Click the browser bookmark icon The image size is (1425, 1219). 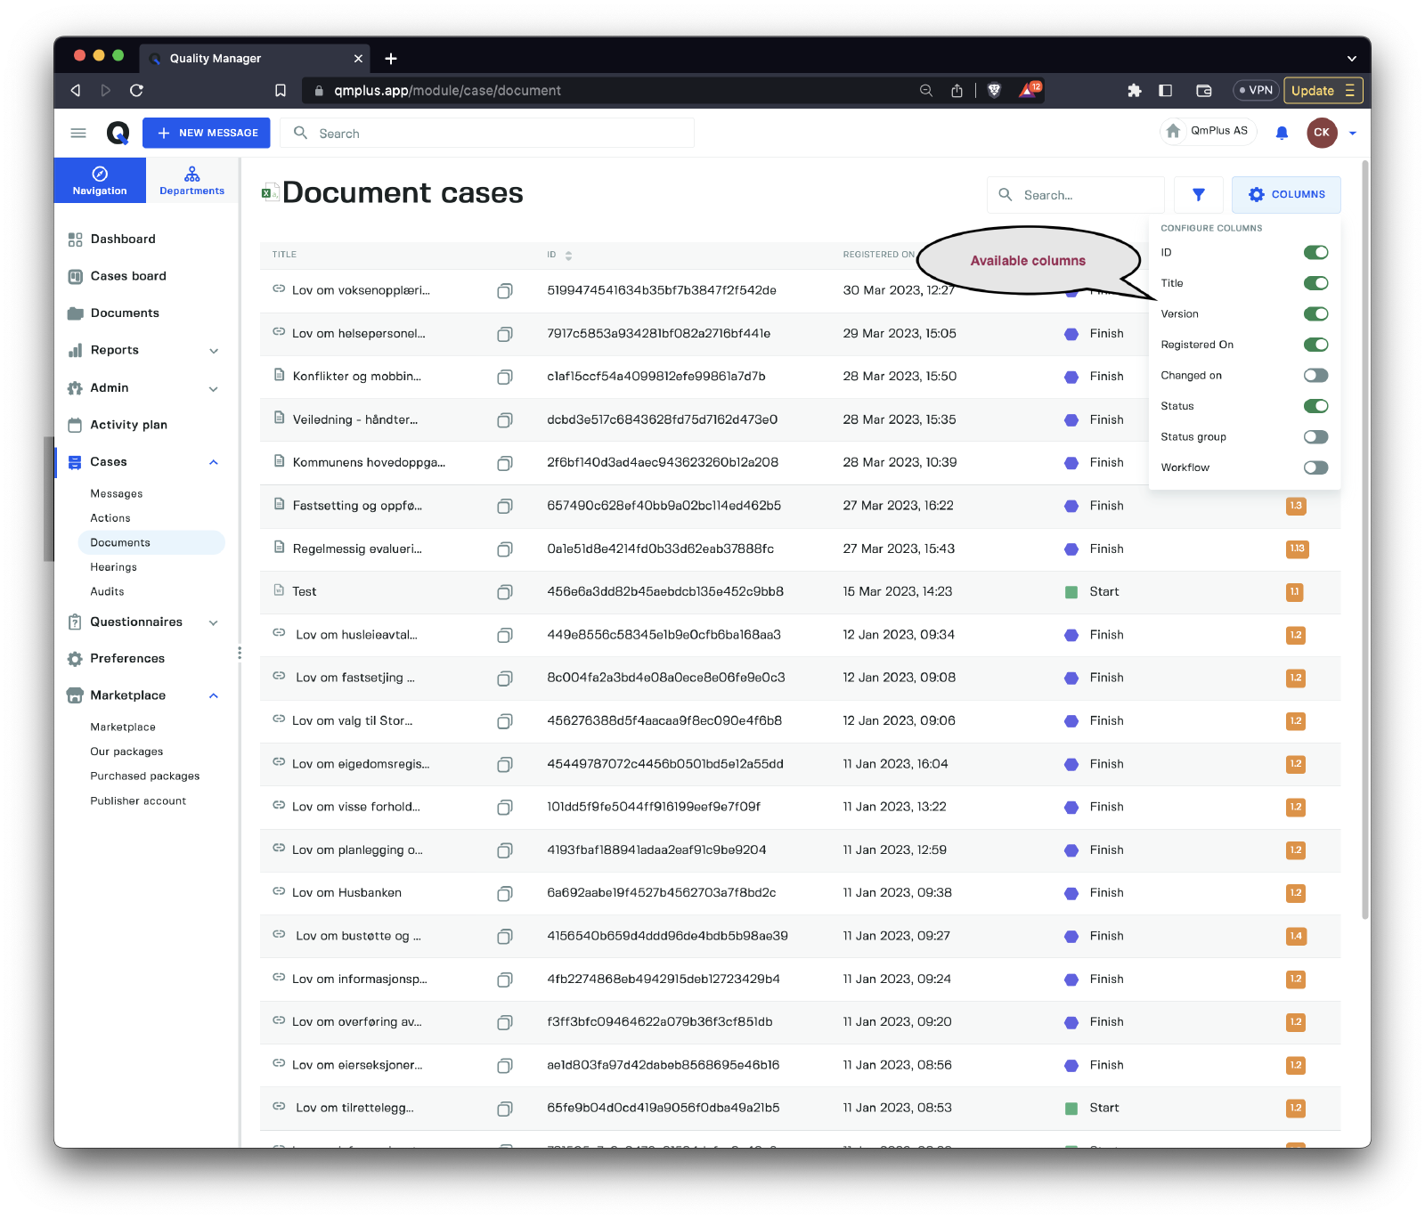(x=281, y=90)
